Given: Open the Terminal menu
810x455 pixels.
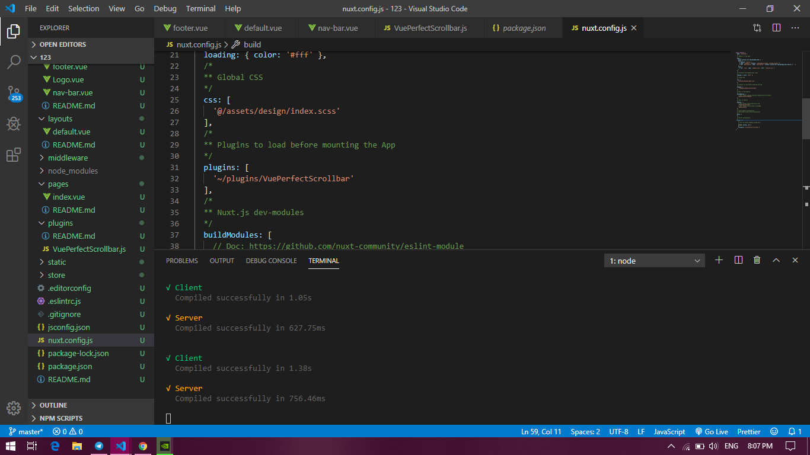Looking at the screenshot, I should (200, 8).
